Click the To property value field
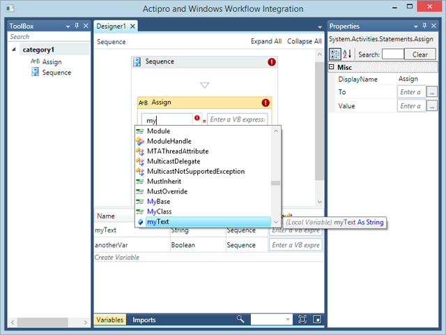 (x=411, y=91)
